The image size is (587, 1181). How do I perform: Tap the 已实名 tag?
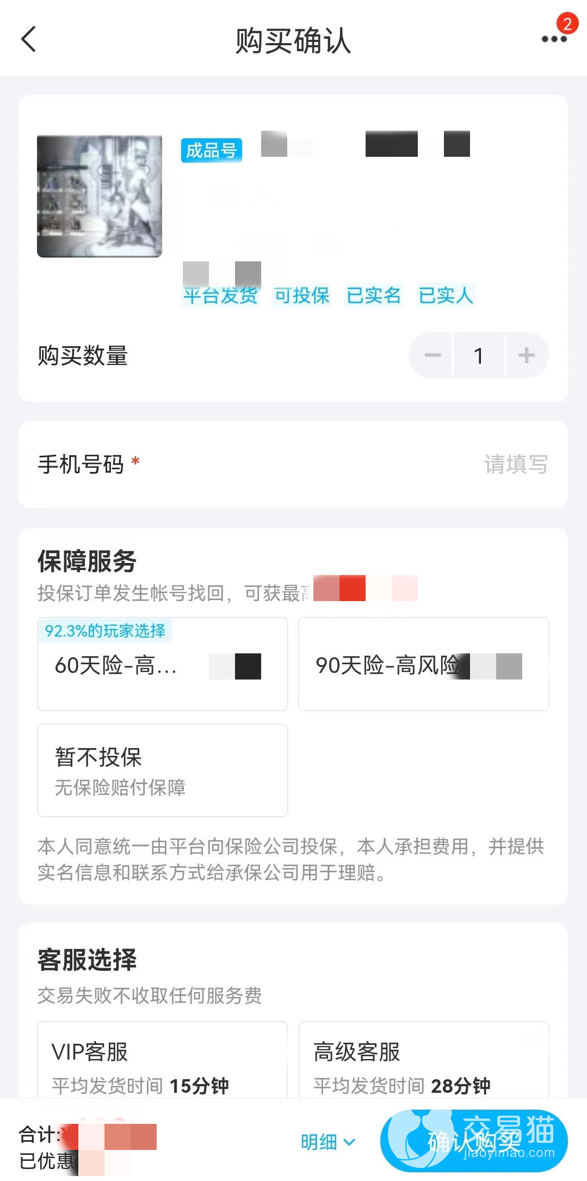[x=374, y=296]
